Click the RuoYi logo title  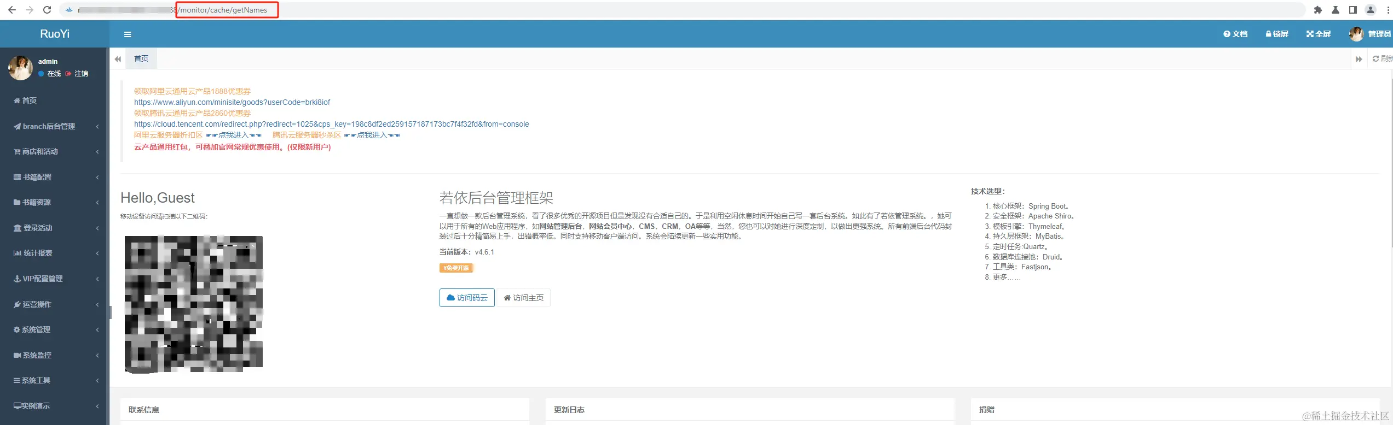coord(55,34)
